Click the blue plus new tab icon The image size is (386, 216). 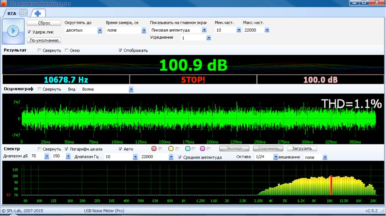click(x=38, y=13)
